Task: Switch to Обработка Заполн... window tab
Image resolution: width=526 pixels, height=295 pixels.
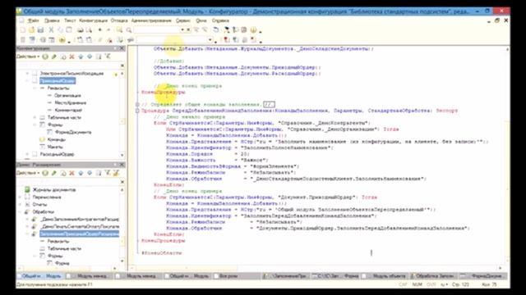Action: click(435, 276)
